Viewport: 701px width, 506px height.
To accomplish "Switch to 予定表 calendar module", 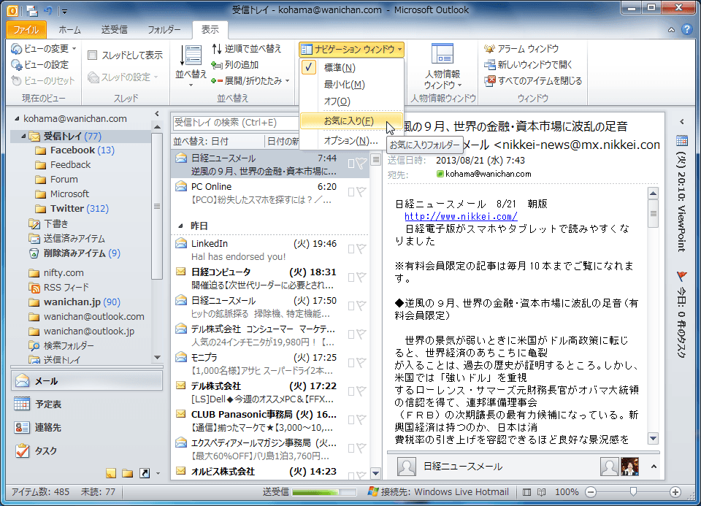I will (87, 404).
